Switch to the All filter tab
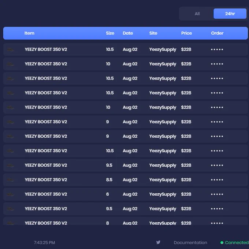This screenshot has width=249, height=249. point(197,14)
